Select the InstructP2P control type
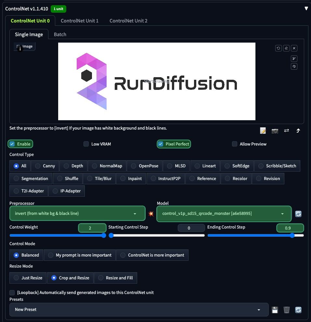This screenshot has height=322, width=311. [166, 178]
